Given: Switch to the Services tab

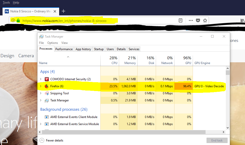Looking at the screenshot, I should [134, 49].
